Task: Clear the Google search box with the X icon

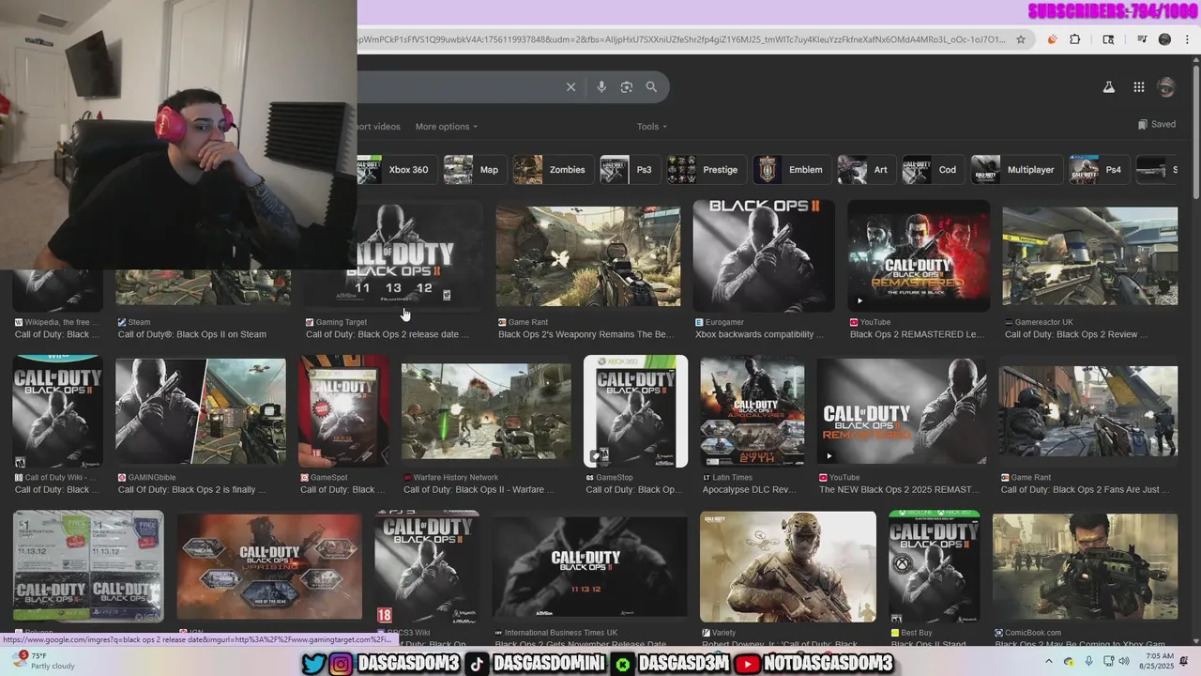Action: (570, 87)
